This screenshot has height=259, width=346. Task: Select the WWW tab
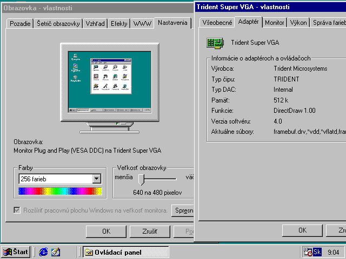point(142,24)
